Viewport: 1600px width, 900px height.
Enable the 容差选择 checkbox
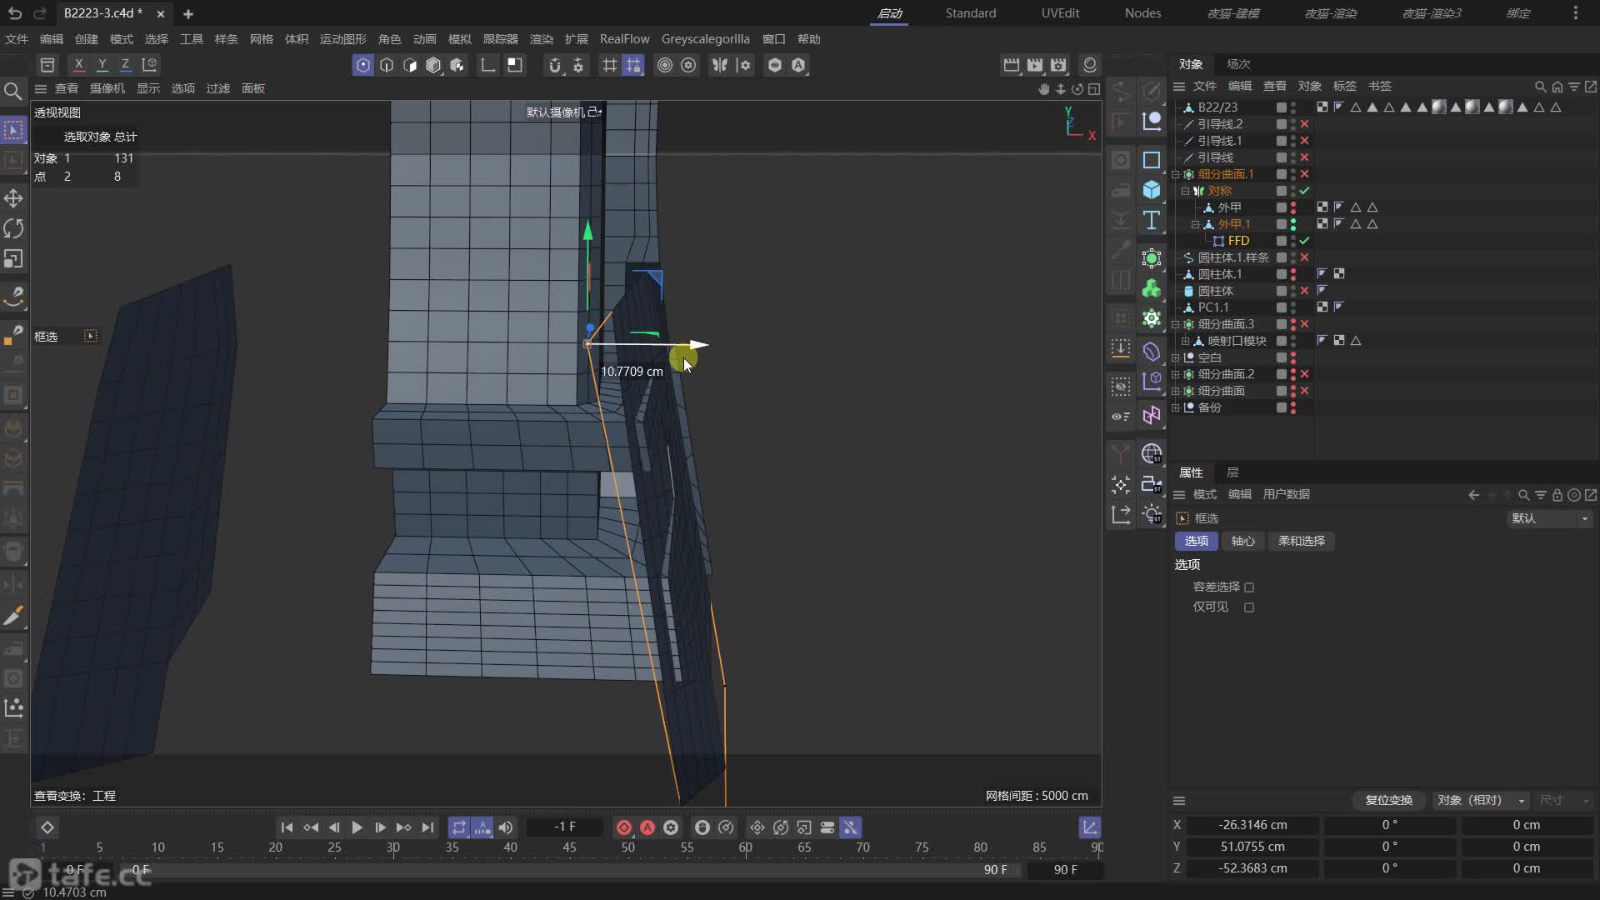(x=1249, y=587)
